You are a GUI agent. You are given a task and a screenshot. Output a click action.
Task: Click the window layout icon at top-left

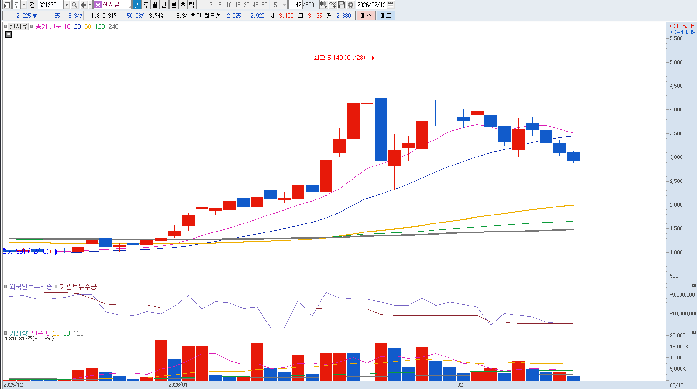7,5
